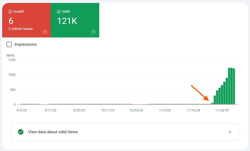Enable the Impressions checkbox

tap(9, 44)
